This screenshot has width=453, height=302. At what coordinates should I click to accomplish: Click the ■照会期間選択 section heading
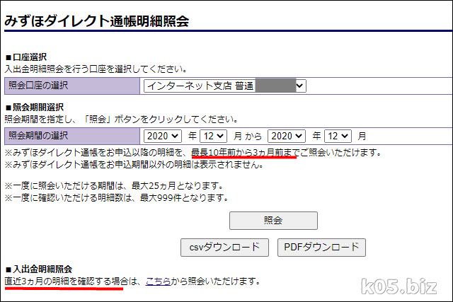click(35, 108)
